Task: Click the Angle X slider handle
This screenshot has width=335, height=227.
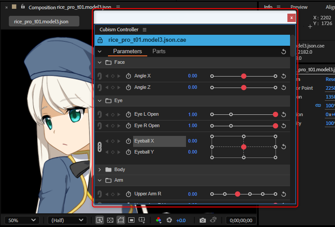Action: 244,76
